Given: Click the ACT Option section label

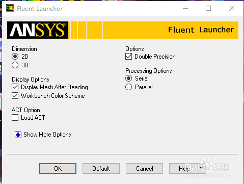Looking at the screenshot, I should pos(26,110).
